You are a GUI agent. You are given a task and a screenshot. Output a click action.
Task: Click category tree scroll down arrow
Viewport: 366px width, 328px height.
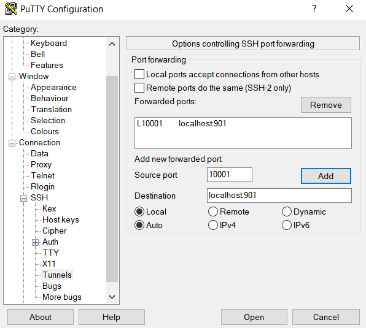tap(112, 297)
